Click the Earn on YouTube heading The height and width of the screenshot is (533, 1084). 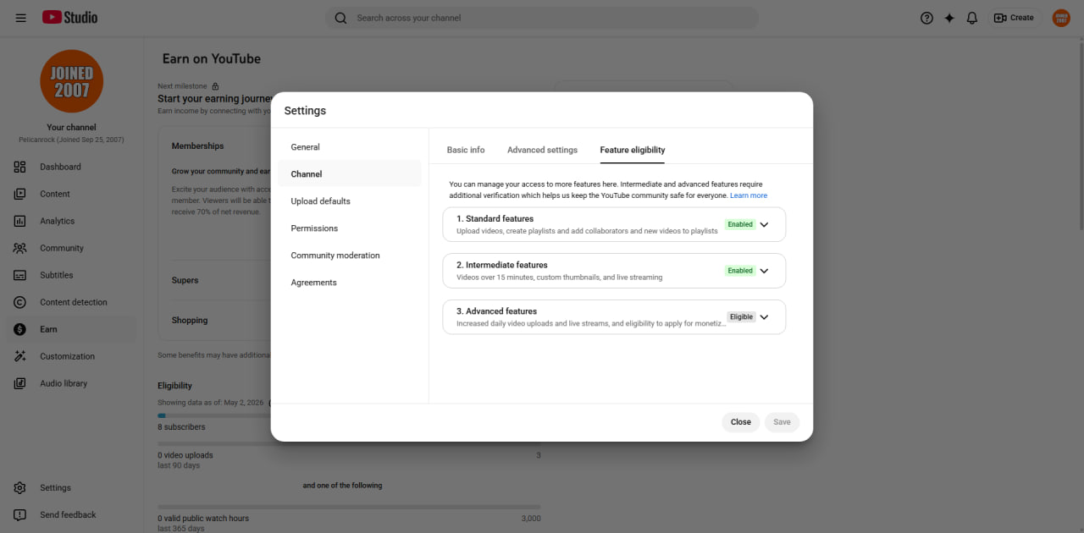click(x=212, y=59)
